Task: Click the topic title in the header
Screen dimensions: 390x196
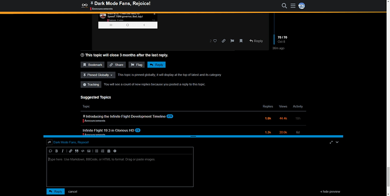Action: (122, 3)
